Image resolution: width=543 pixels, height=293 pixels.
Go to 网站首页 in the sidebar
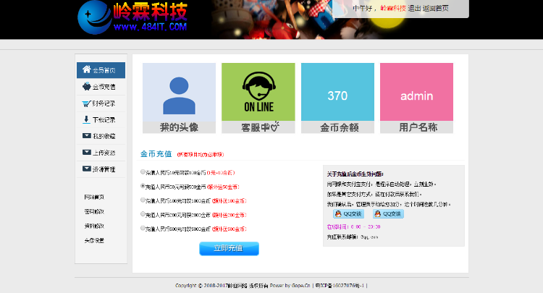94,198
